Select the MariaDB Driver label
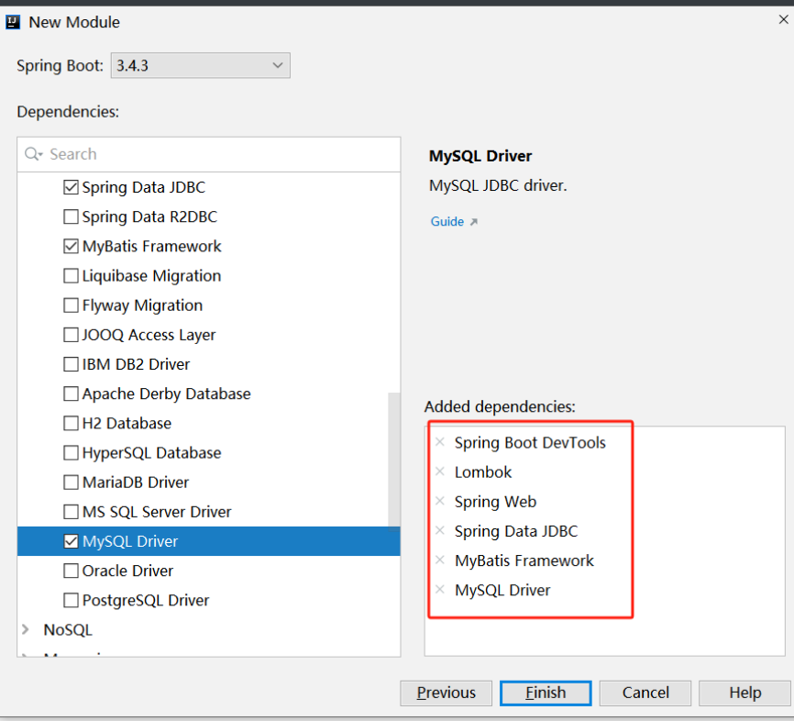Screen dimensions: 794x721 [136, 483]
